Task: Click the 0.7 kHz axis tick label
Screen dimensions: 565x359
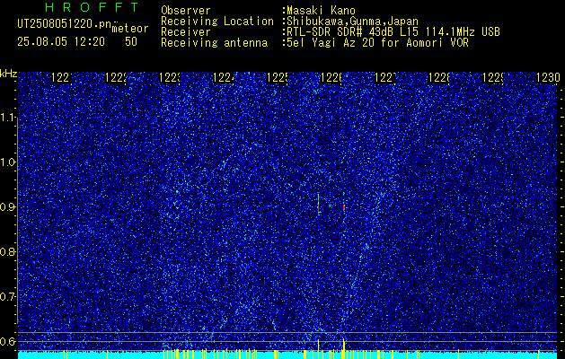Action: pos(8,296)
